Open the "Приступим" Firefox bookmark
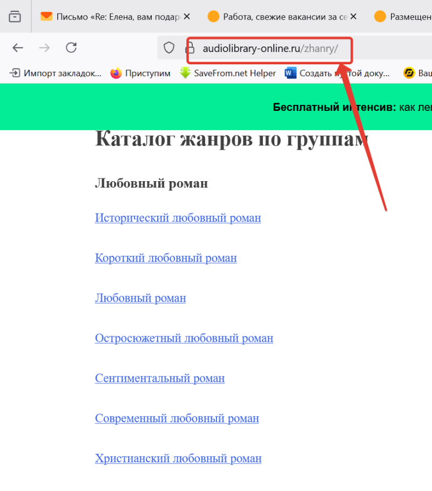This screenshot has height=491, width=432. tap(140, 73)
